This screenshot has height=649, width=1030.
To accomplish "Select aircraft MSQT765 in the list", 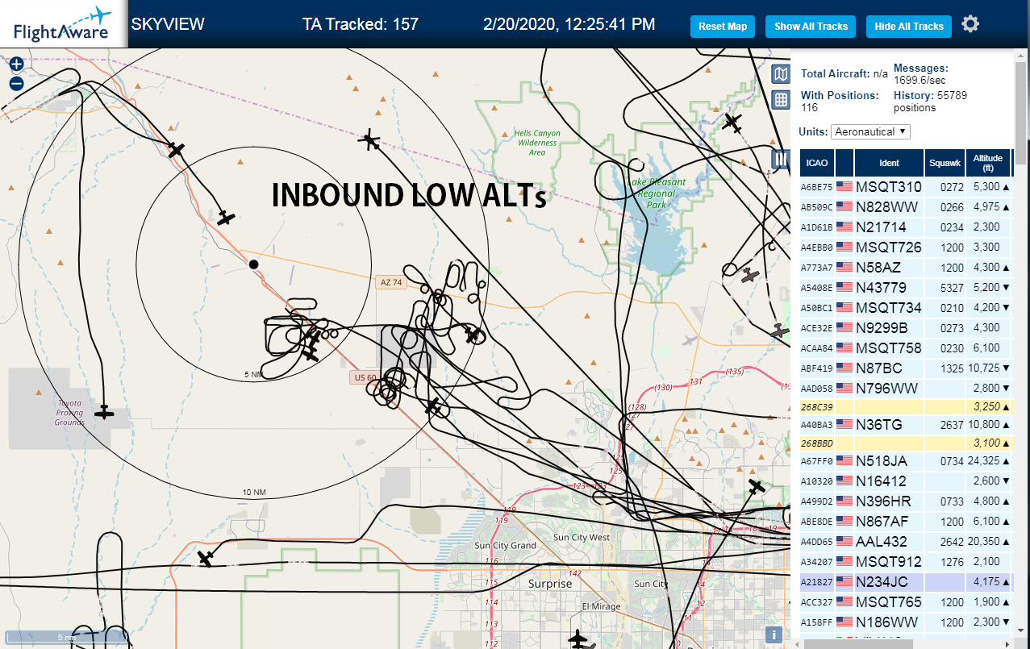I will pyautogui.click(x=906, y=602).
